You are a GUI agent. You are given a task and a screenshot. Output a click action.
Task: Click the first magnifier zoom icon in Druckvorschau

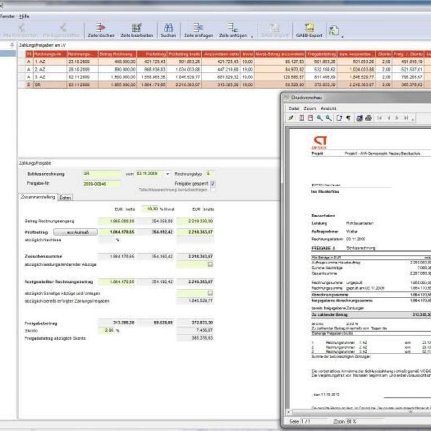click(x=319, y=118)
